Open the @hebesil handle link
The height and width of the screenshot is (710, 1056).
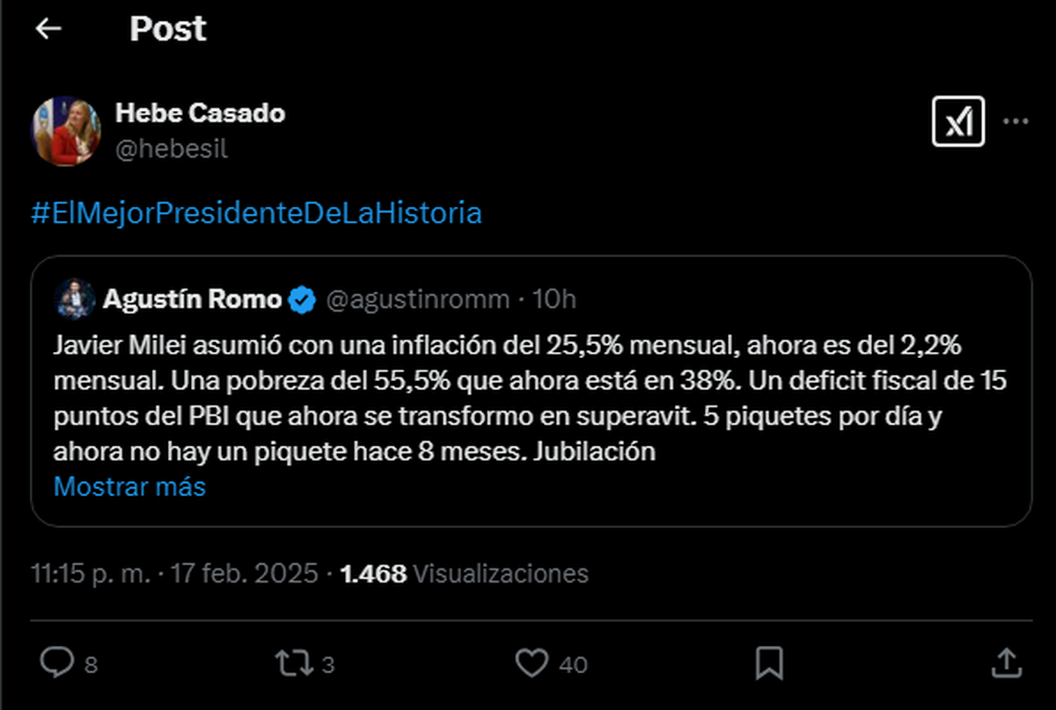171,149
